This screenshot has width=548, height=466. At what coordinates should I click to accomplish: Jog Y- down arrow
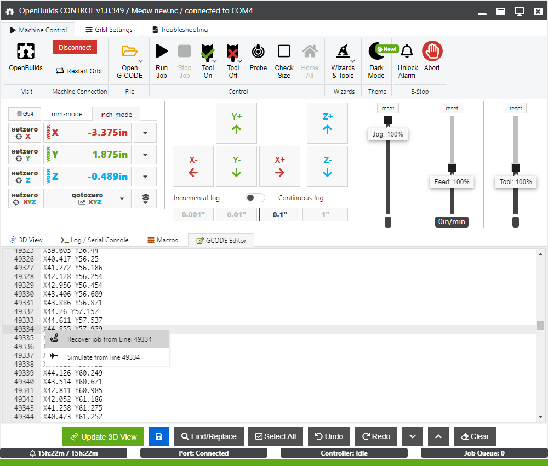click(x=237, y=167)
